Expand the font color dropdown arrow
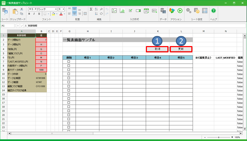Screen dimensions: 247x141 64,14
